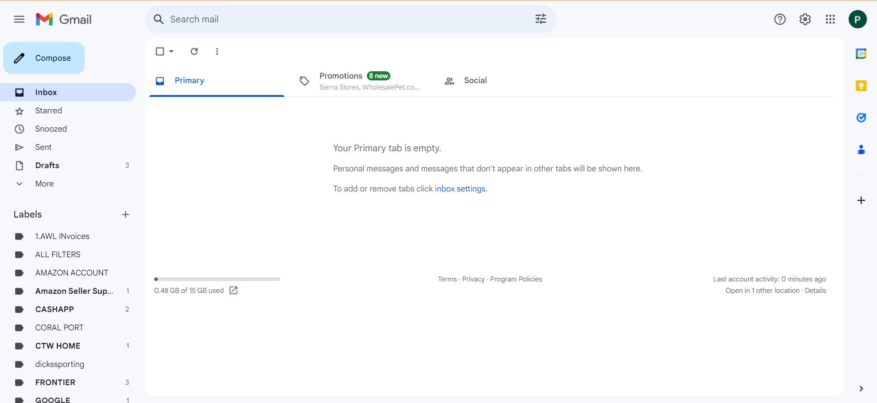Open the Inbox folder
877x403 pixels.
pyautogui.click(x=68, y=92)
